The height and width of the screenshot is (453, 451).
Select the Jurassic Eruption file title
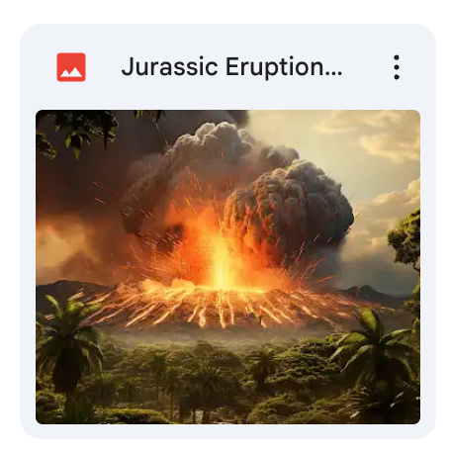(231, 67)
